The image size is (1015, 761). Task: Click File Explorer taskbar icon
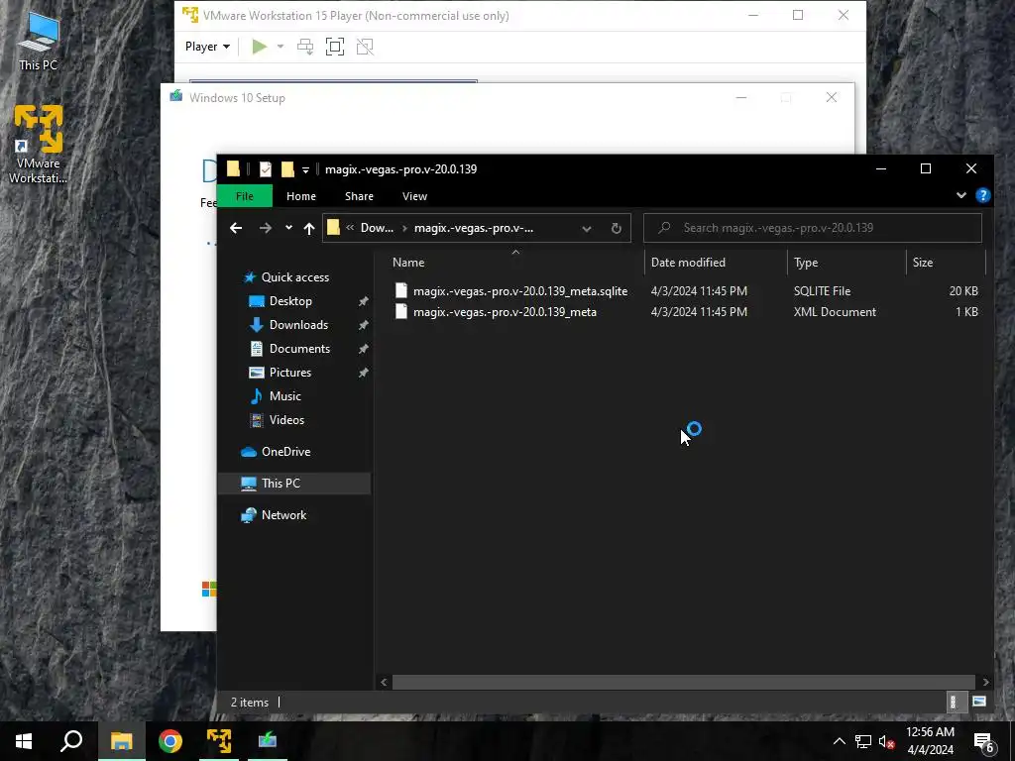(121, 741)
